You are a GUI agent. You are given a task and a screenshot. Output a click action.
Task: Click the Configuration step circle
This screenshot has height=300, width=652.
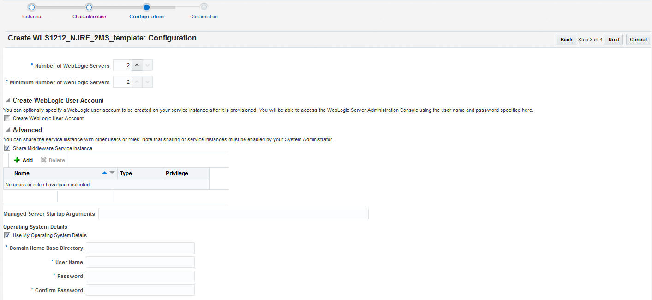tap(146, 7)
